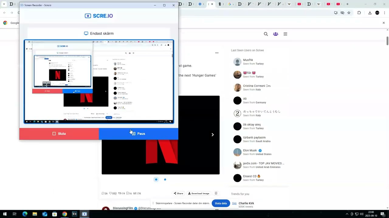The image size is (389, 218).
Task: Show hidden tray icons chevron
Action: pyautogui.click(x=347, y=214)
